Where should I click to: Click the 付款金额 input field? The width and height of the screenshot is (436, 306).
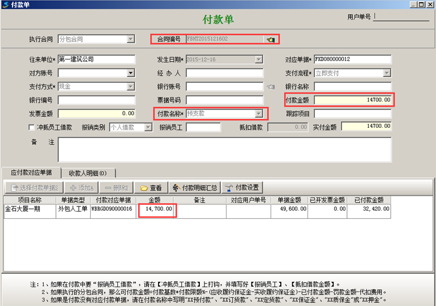coord(352,100)
